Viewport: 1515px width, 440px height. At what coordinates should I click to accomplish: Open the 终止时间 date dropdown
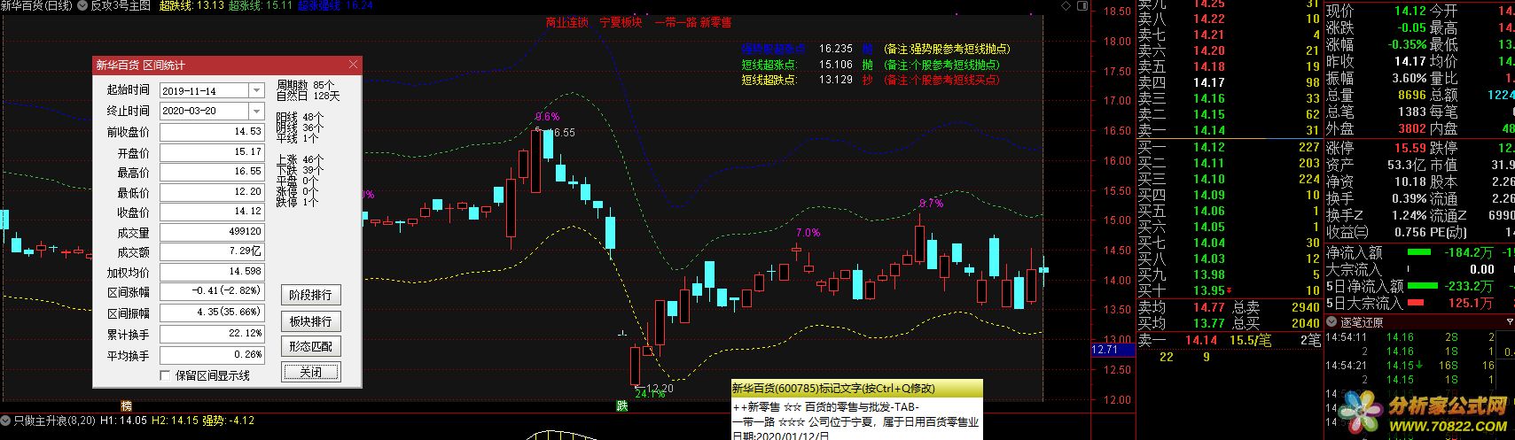(x=256, y=111)
